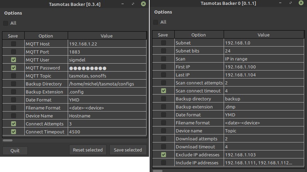Image resolution: width=307 pixels, height=172 pixels.
Task: Click the left window horizontal scrollbar
Action: (x=8, y=140)
